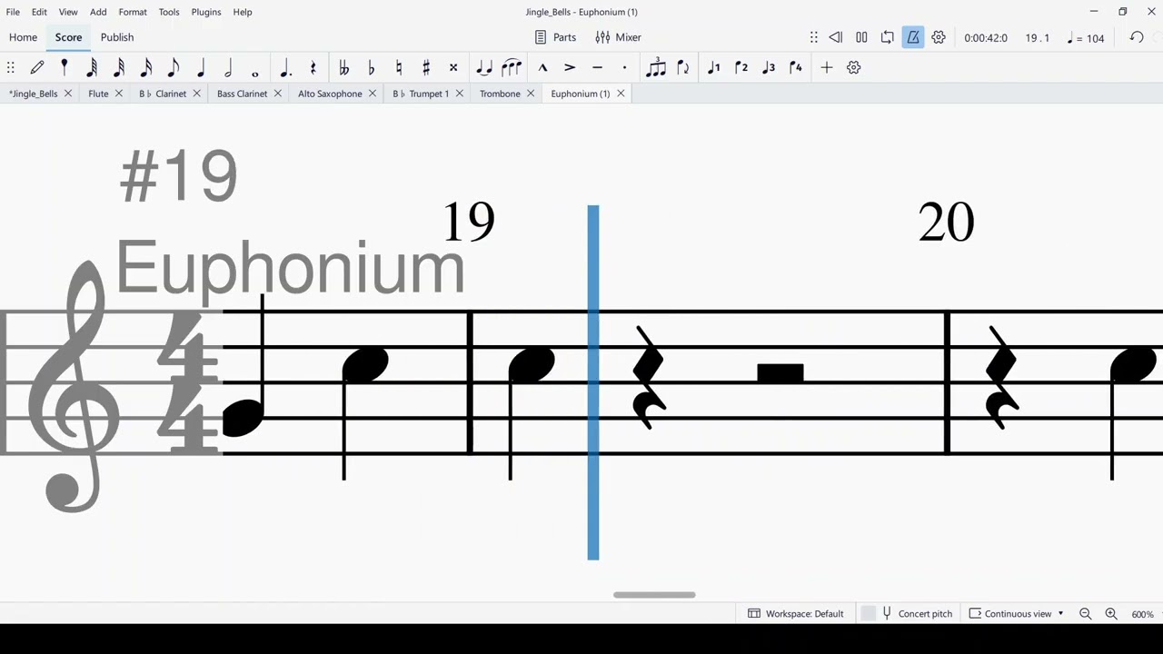This screenshot has width=1163, height=654.
Task: Toggle rest input in the toolbar
Action: point(313,67)
